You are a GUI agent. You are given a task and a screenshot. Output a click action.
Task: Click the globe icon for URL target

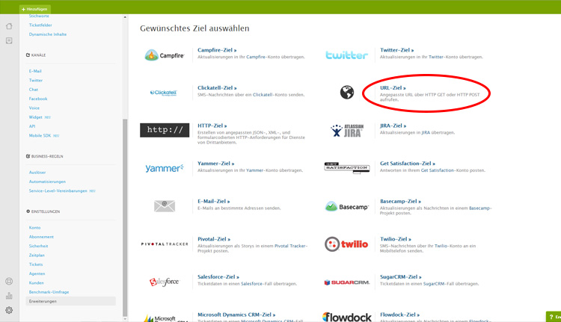point(347,92)
